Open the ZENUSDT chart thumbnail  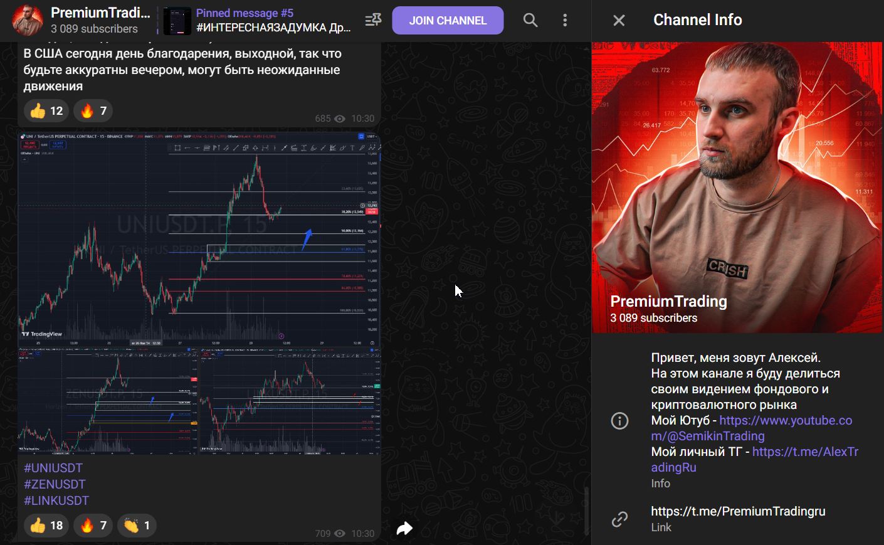point(108,401)
